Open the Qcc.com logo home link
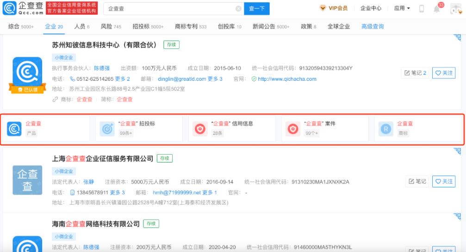This screenshot has height=252, width=466. [x=23, y=8]
